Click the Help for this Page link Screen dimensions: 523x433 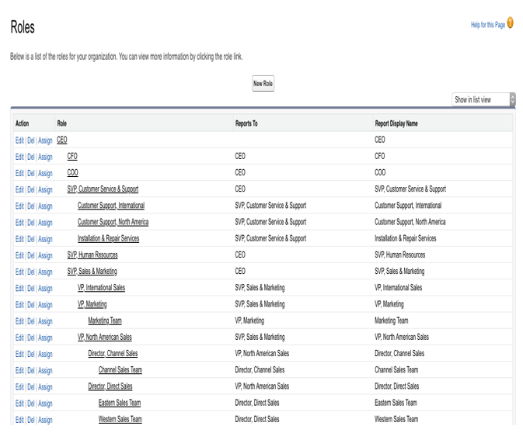coord(488,25)
